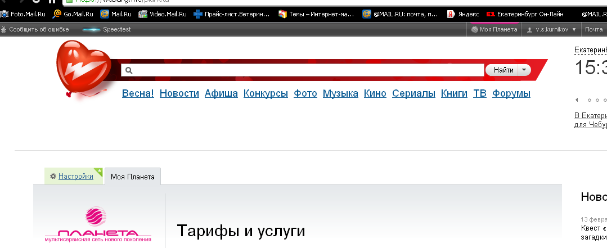607x248 pixels.
Task: Open the Go.Mail.Ru bookmark
Action: point(73,14)
